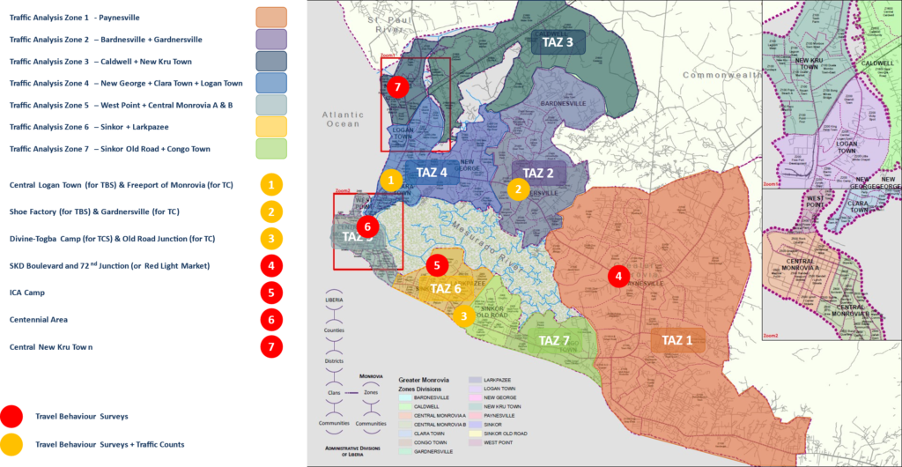This screenshot has width=902, height=467.
Task: Select the TAZ 4 label on the map
Action: click(x=433, y=172)
